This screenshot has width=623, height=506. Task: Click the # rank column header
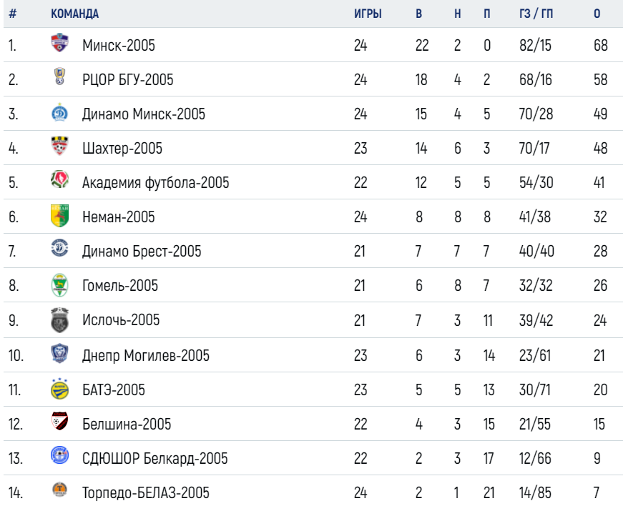[x=13, y=14]
